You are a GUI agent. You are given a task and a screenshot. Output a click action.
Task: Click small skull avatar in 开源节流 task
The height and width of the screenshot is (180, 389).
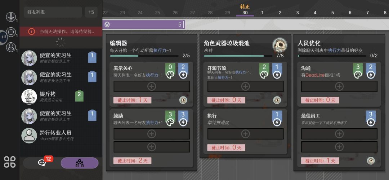[277, 100]
